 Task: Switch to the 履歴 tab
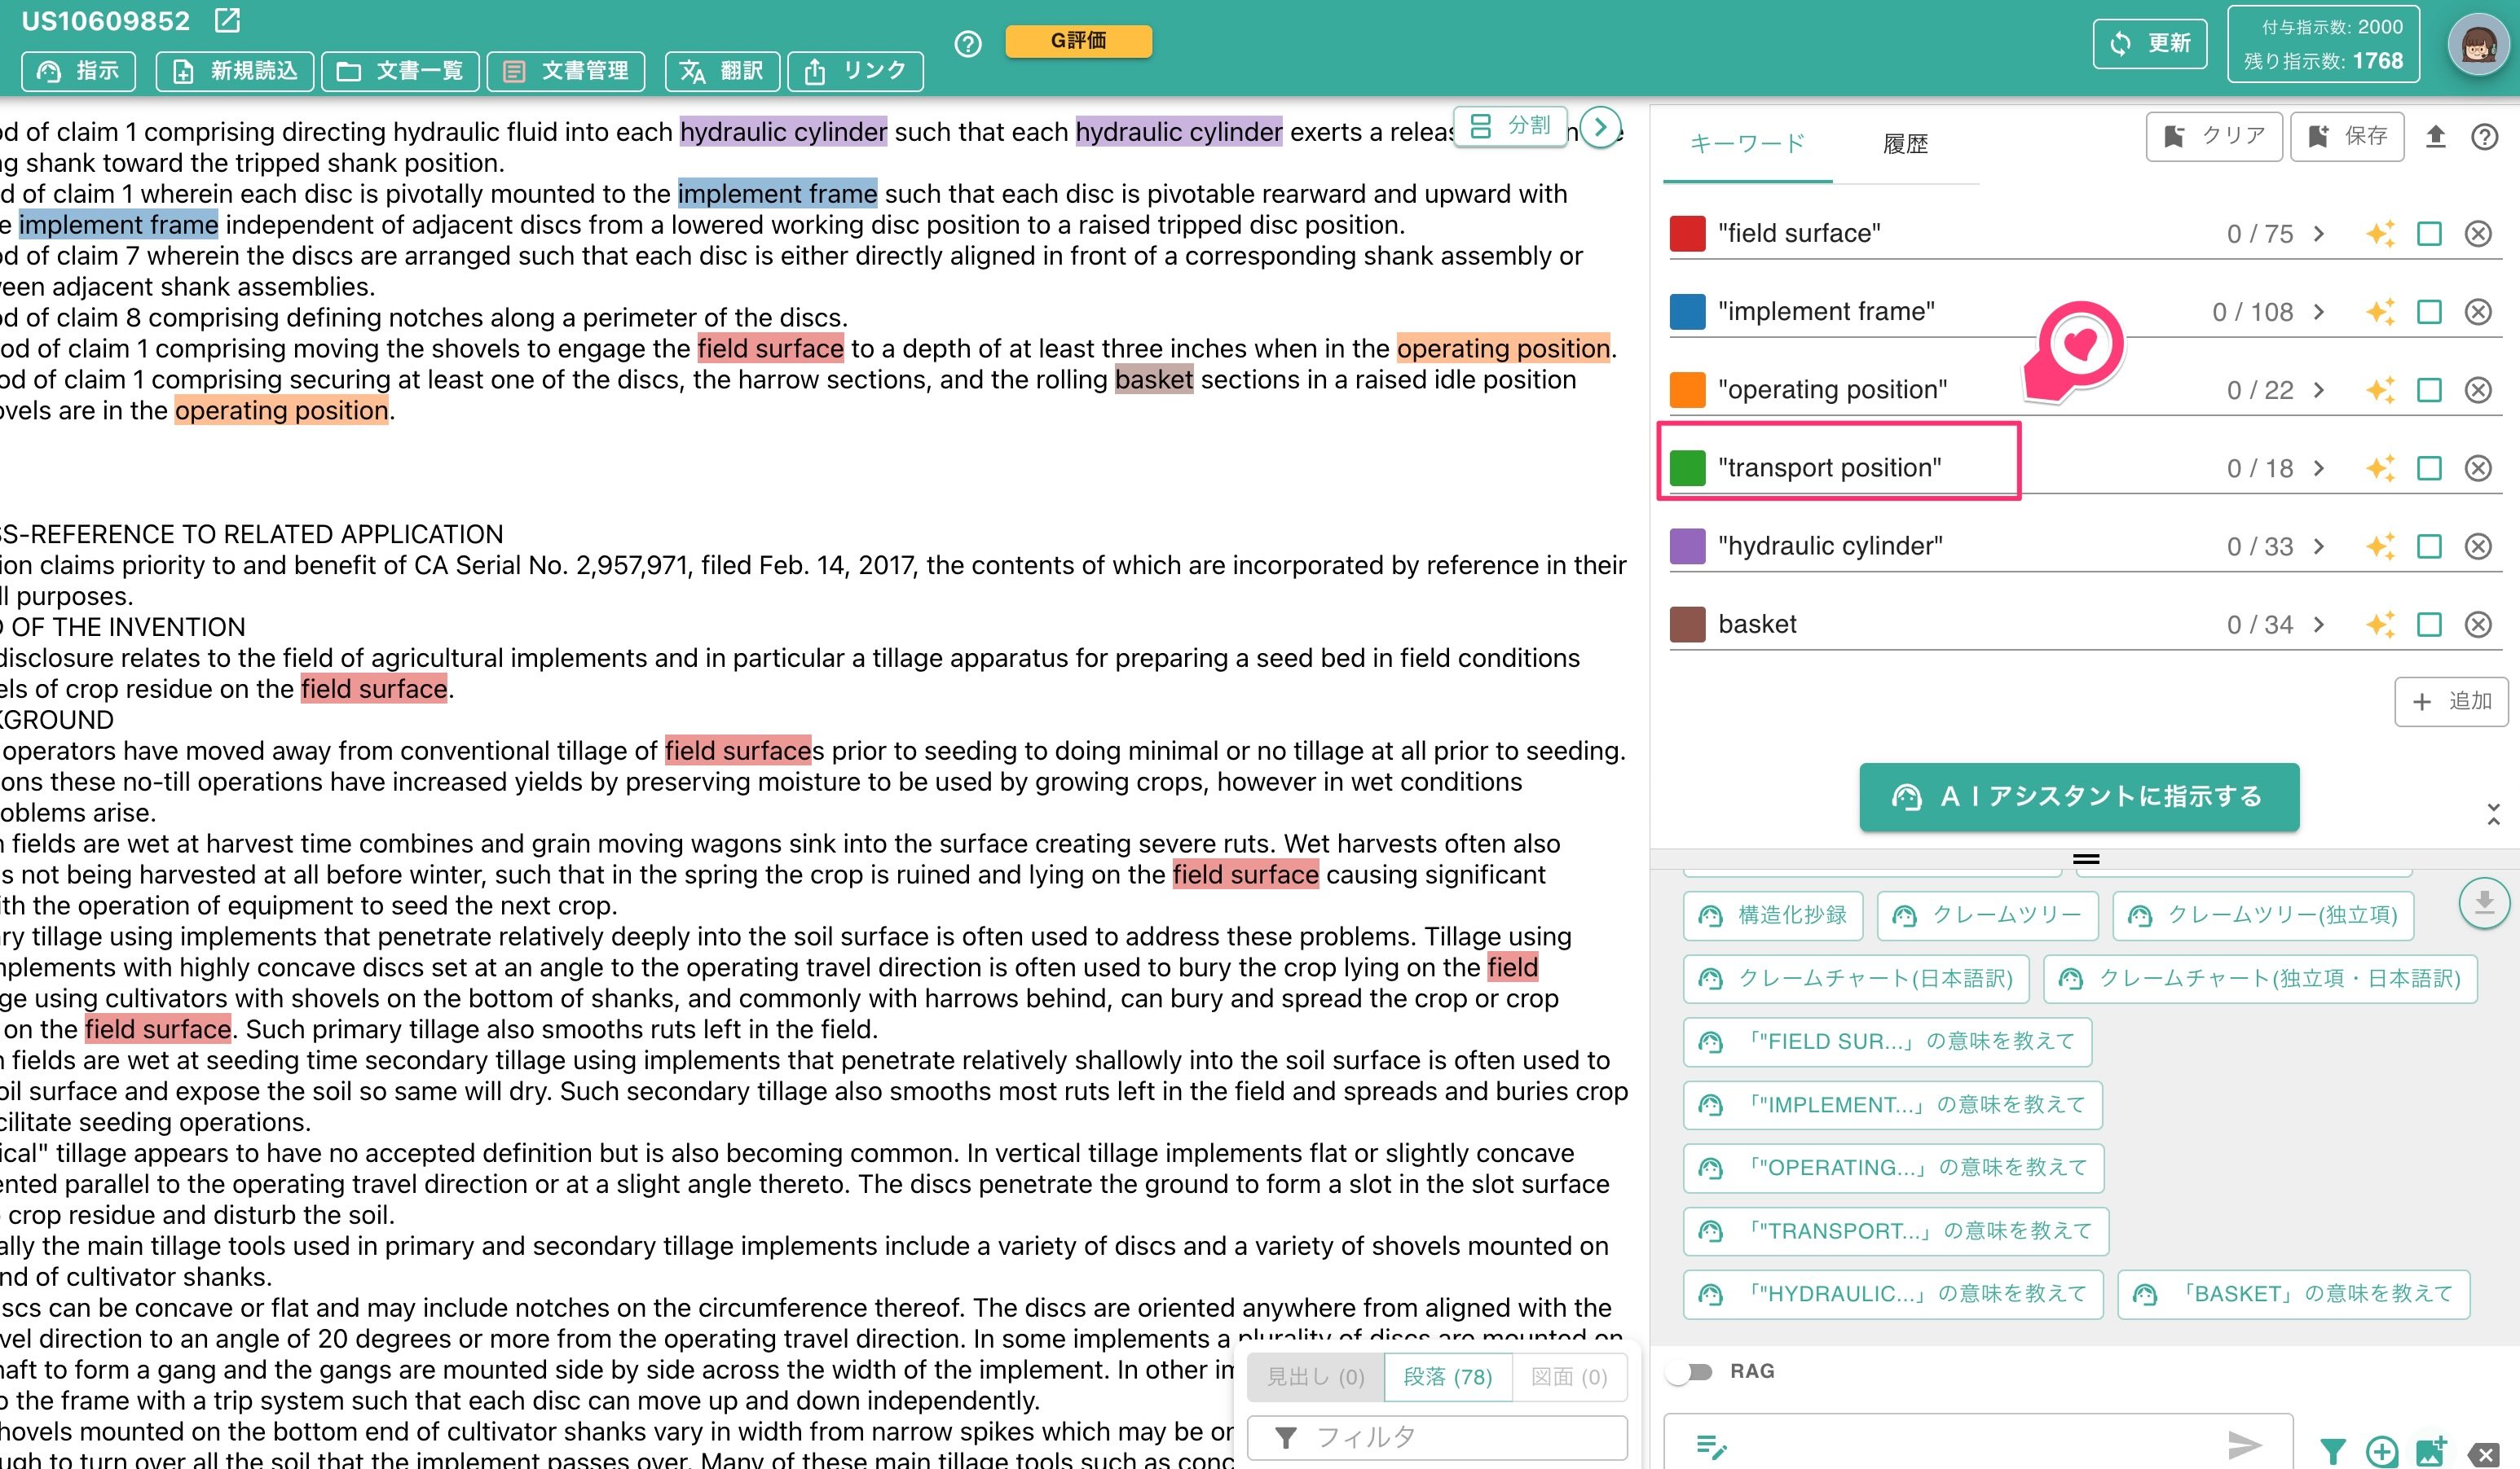click(x=1905, y=144)
